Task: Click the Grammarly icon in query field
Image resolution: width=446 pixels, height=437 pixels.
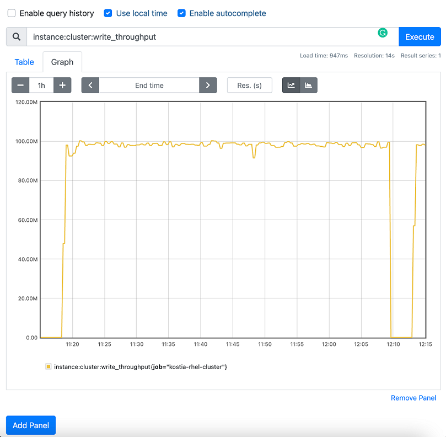Action: (x=383, y=33)
